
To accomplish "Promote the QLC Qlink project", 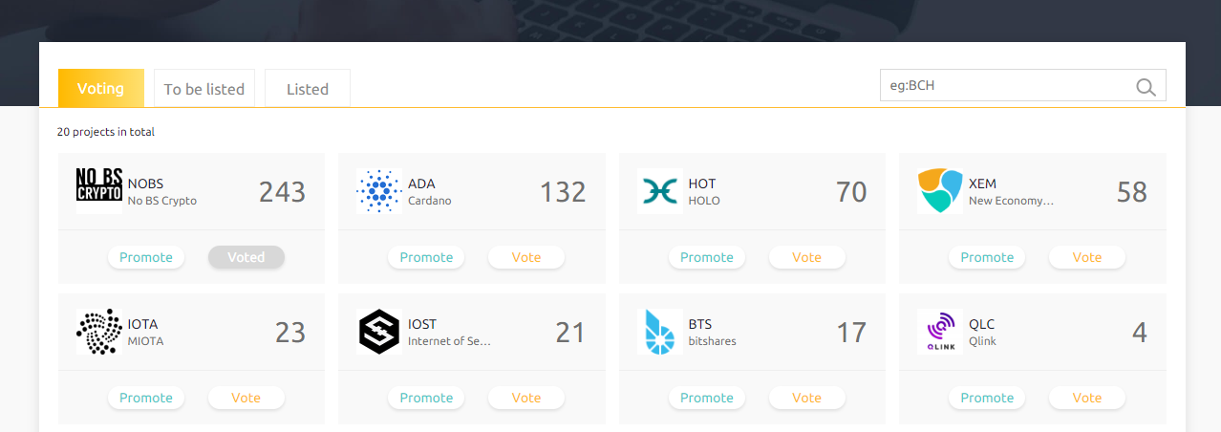I will (986, 398).
